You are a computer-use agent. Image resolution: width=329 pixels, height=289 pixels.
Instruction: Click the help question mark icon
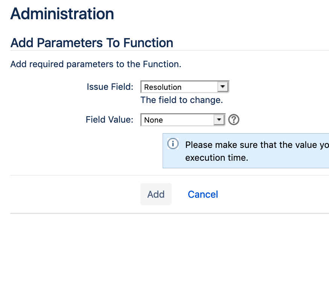click(234, 120)
